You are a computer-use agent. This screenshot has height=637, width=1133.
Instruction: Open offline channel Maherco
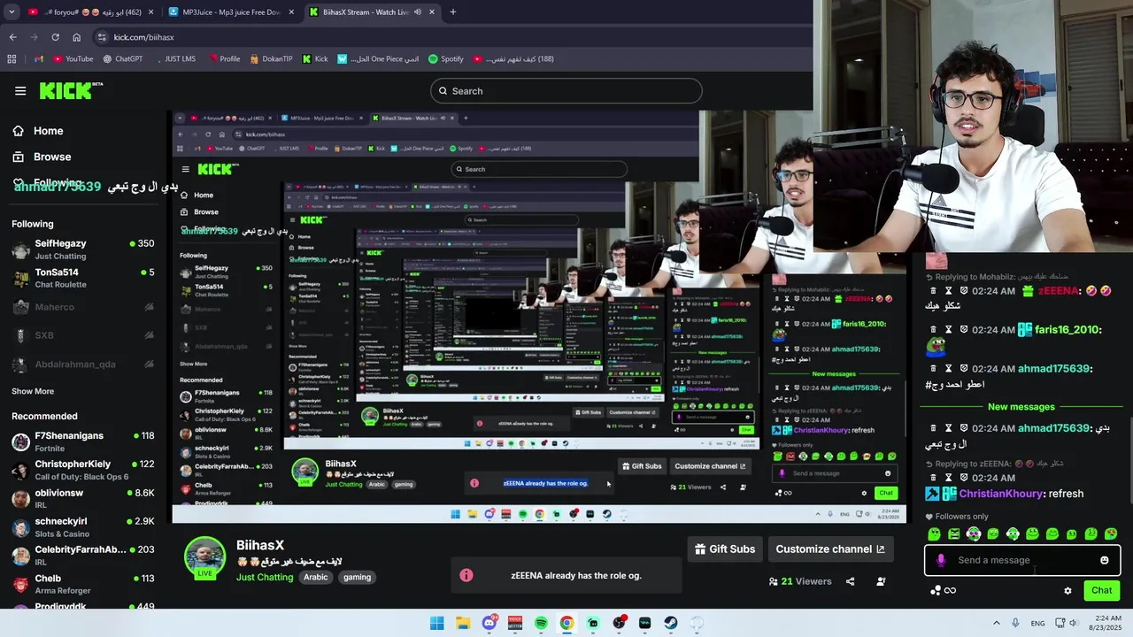82,307
